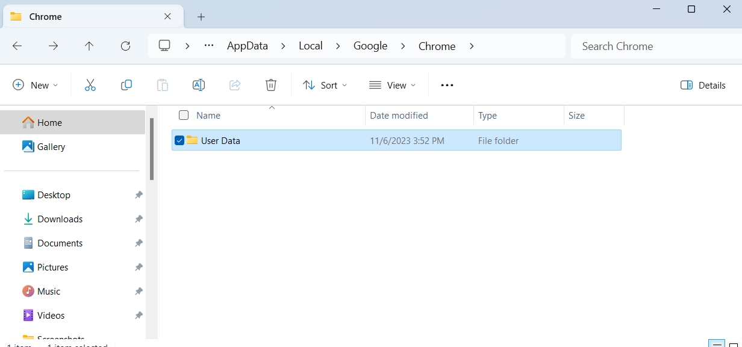Open the Sort options dropdown

(x=325, y=85)
